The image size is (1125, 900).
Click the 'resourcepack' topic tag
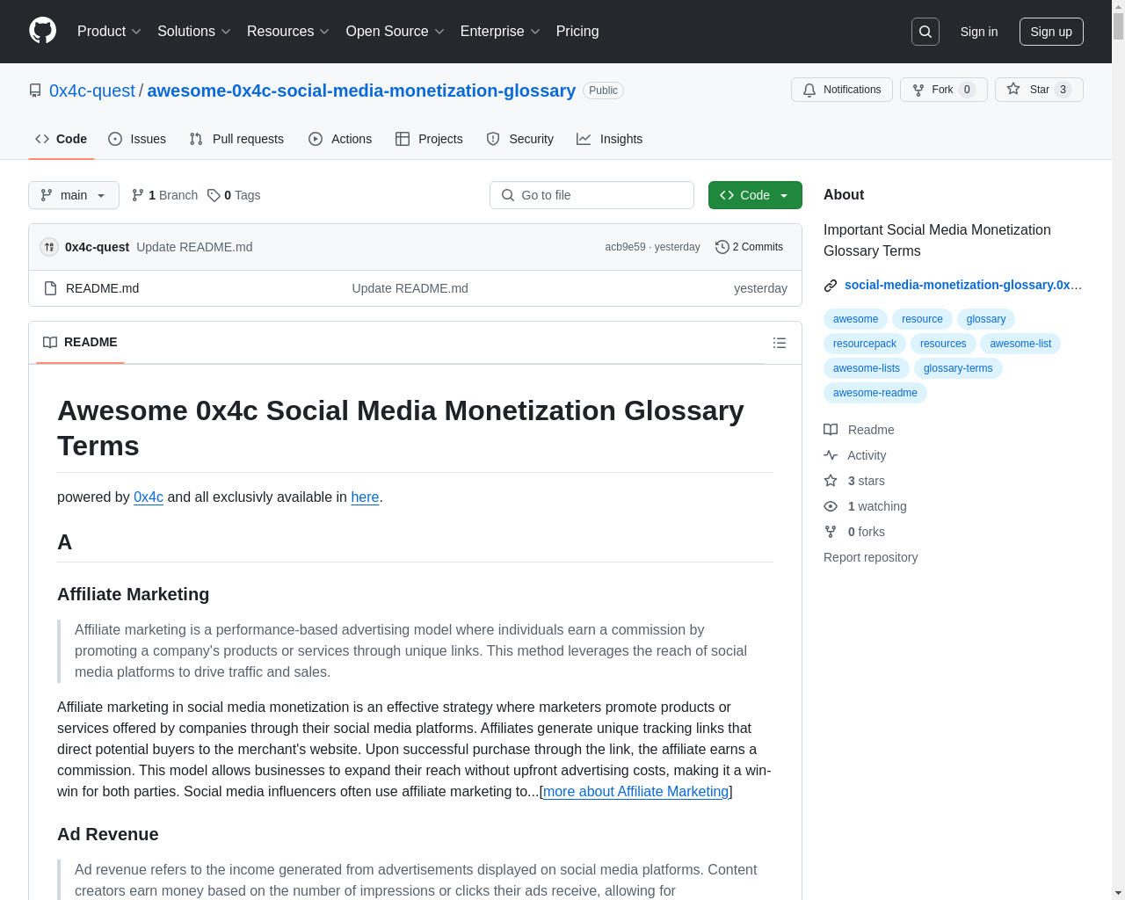[865, 344]
